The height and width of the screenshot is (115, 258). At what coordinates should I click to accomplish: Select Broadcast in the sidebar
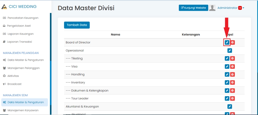pos(14,84)
